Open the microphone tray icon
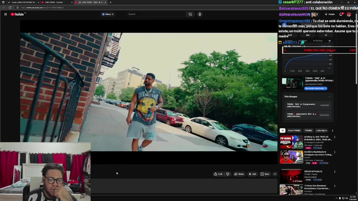Image resolution: width=358 pixels, height=201 pixels. coord(340,198)
